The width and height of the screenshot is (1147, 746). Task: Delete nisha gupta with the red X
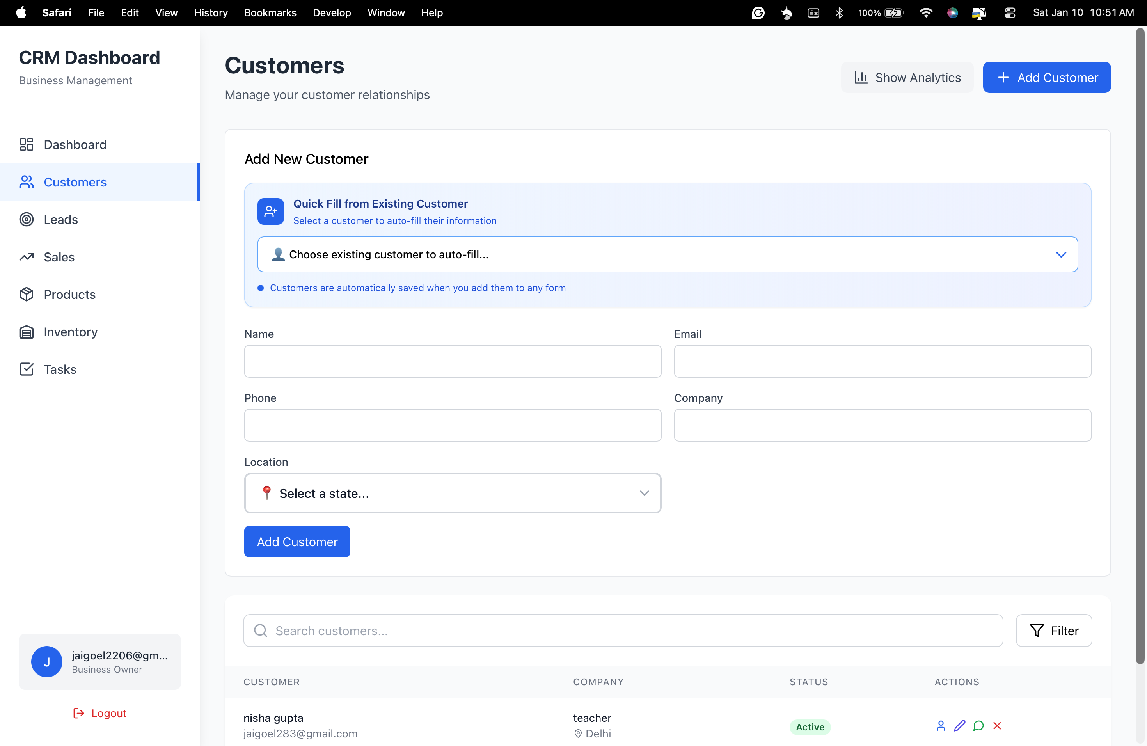coord(997,725)
